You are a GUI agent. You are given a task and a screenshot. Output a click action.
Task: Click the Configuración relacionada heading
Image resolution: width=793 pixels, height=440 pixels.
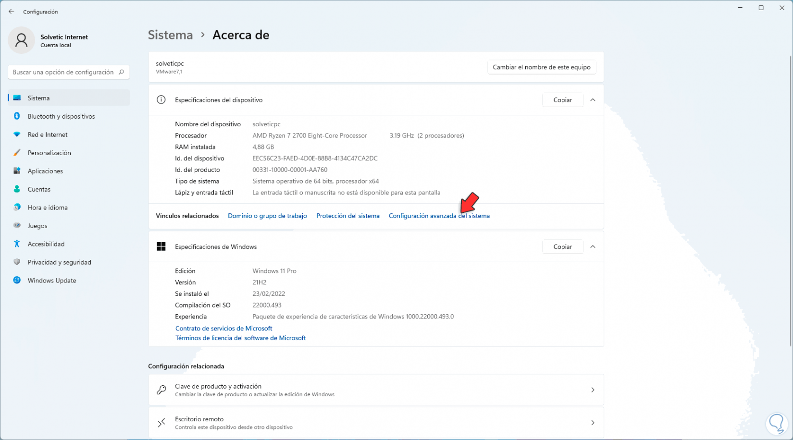(186, 366)
